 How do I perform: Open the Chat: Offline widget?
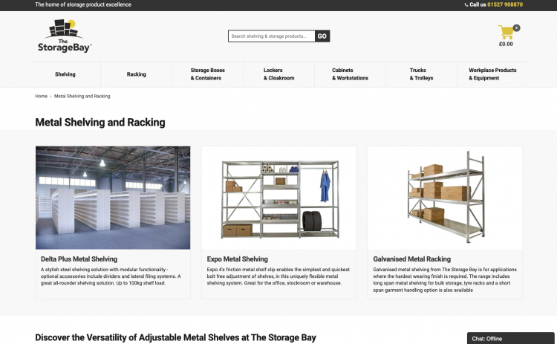click(x=510, y=338)
